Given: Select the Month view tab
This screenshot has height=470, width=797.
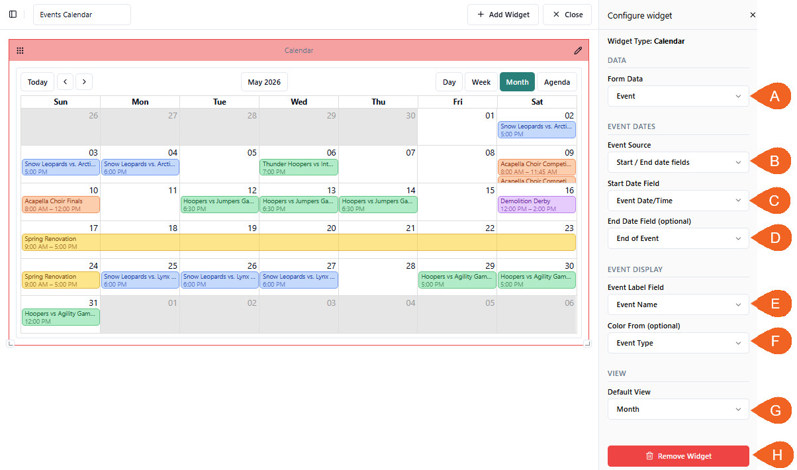Looking at the screenshot, I should (517, 82).
